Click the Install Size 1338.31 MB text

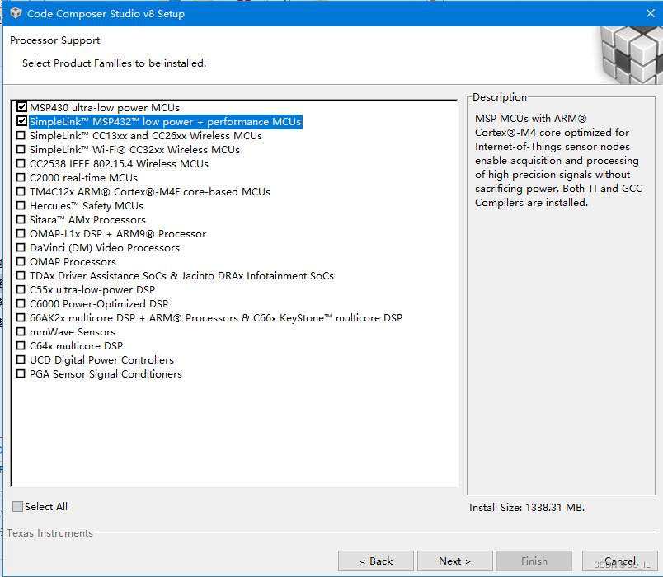pos(527,507)
